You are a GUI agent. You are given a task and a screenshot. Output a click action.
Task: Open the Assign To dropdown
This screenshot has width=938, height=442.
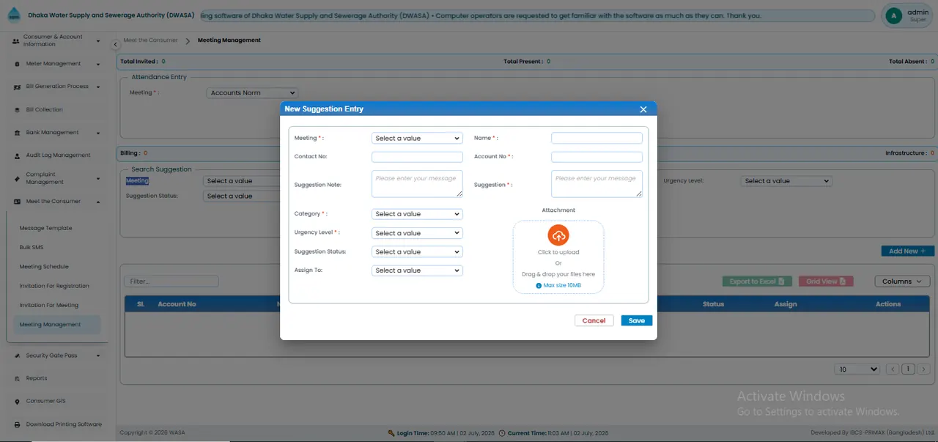pos(417,270)
